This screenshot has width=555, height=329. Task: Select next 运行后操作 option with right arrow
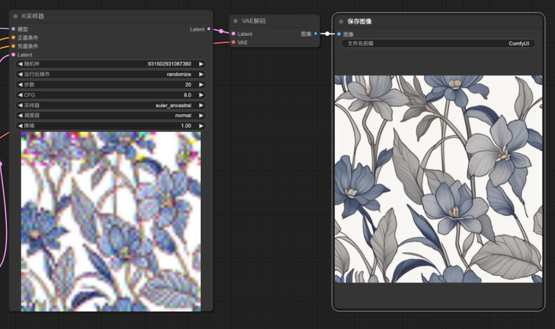201,74
